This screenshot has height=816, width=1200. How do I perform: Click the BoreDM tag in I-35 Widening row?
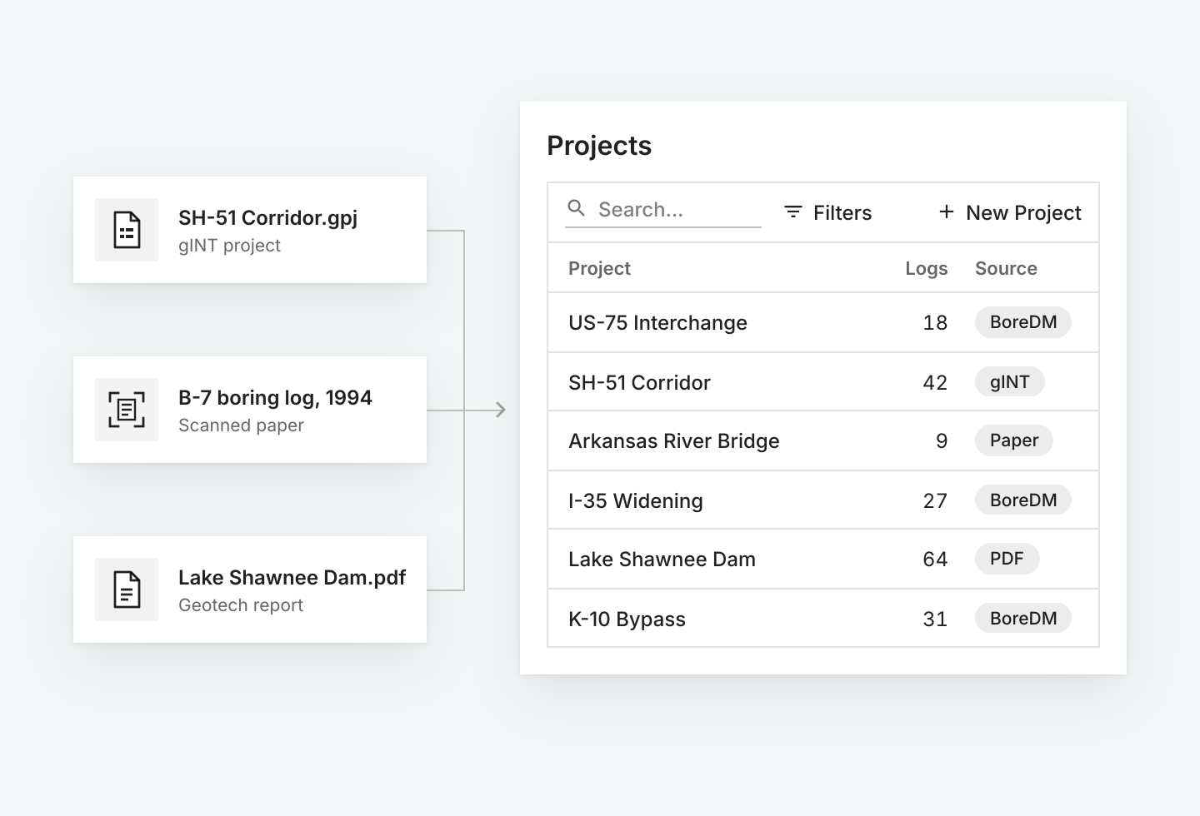point(1023,500)
